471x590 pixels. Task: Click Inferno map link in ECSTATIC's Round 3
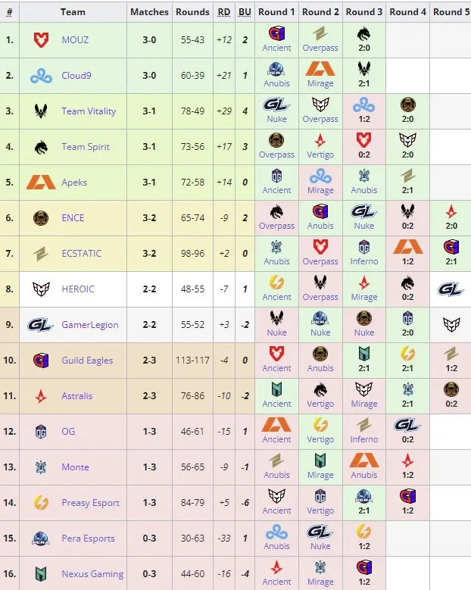point(363,261)
